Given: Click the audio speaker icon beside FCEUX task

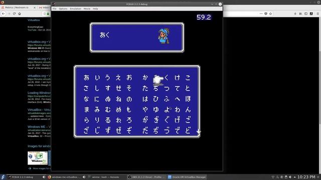Looking at the screenshot, I should pyautogui.click(x=44, y=177).
